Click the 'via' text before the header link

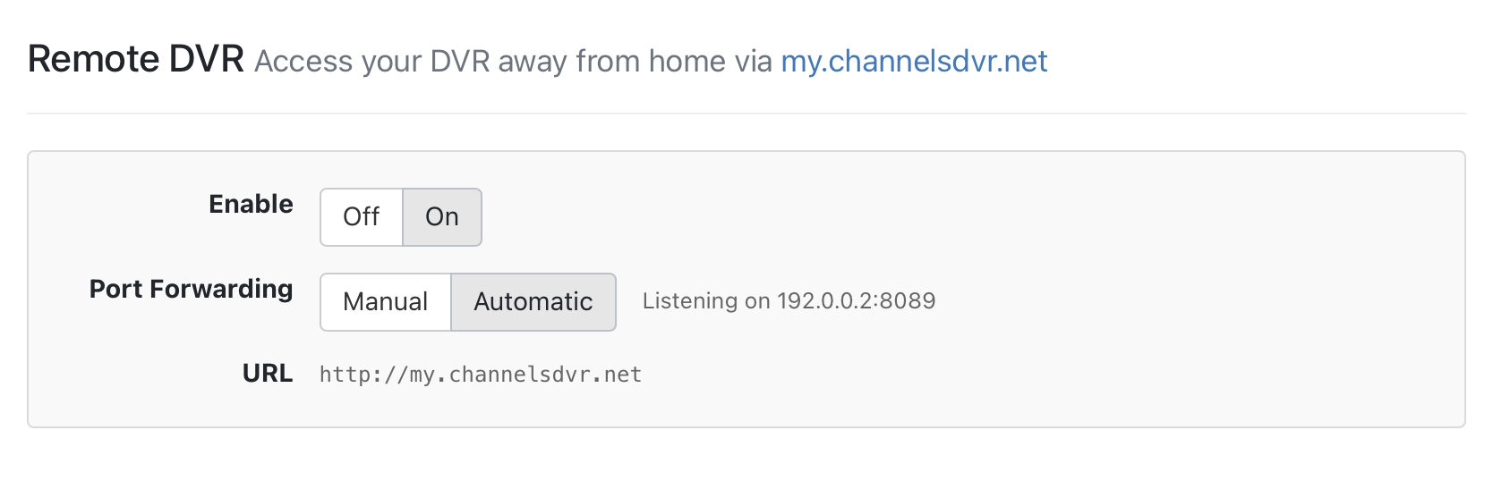click(753, 62)
